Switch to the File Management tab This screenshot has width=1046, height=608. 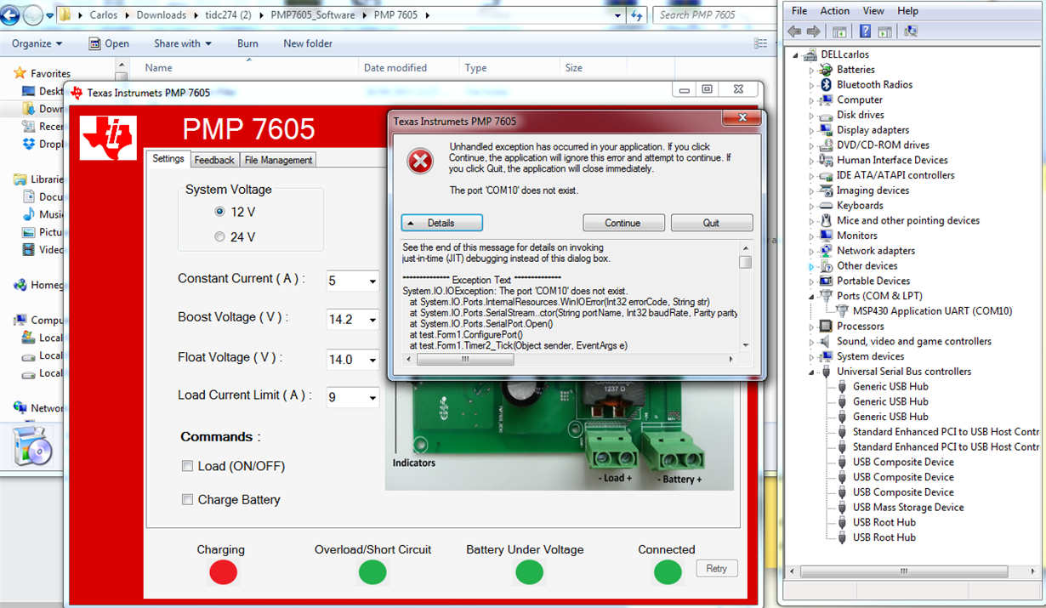click(x=278, y=160)
